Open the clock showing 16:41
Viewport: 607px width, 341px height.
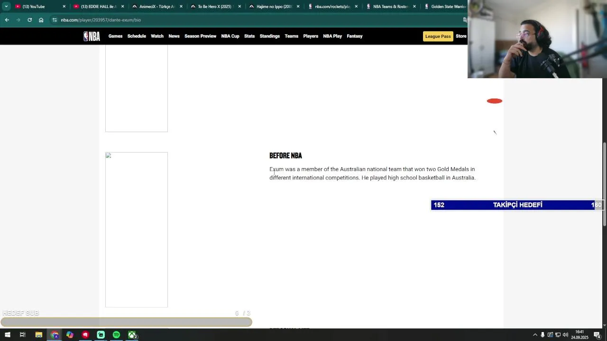(x=579, y=335)
